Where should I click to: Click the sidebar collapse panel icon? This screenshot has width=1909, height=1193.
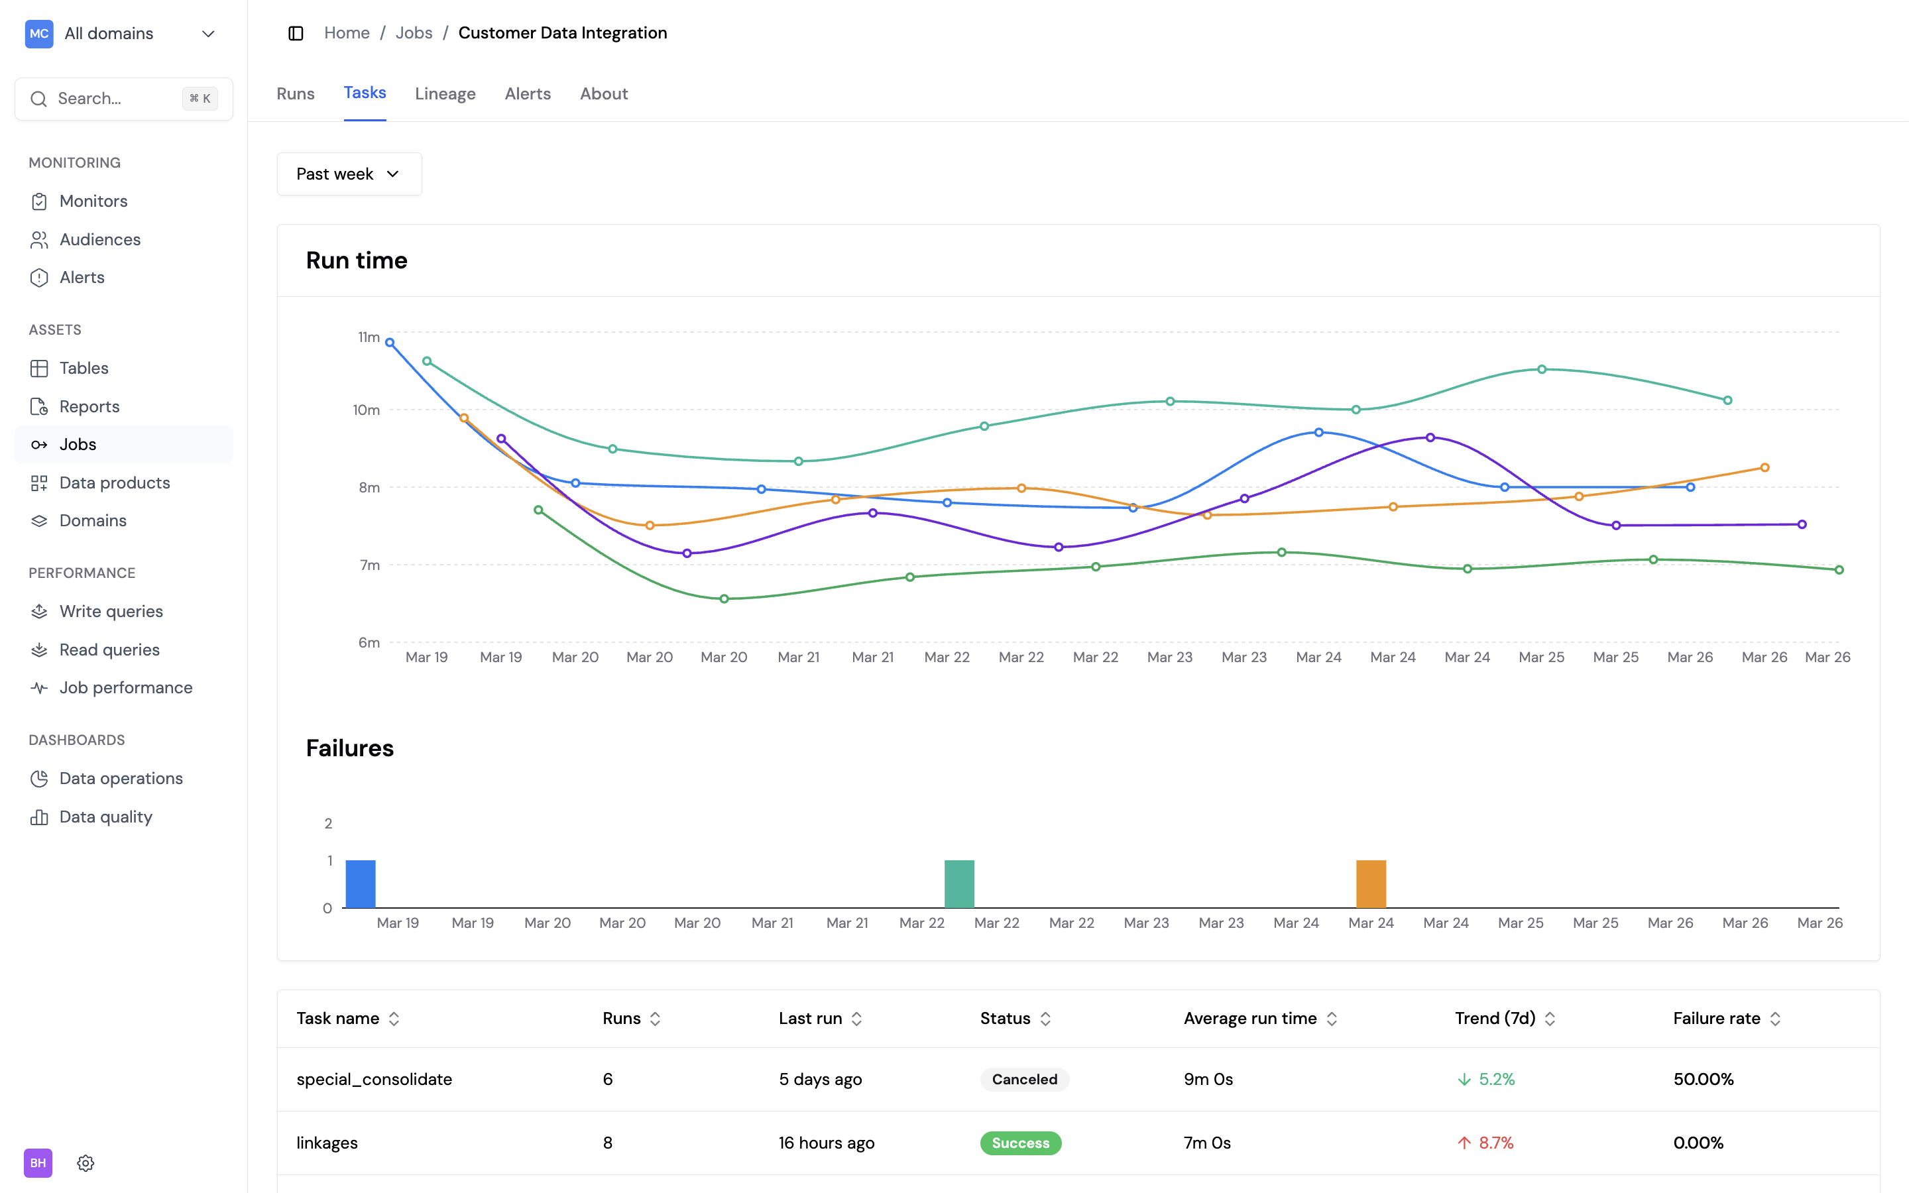296,33
